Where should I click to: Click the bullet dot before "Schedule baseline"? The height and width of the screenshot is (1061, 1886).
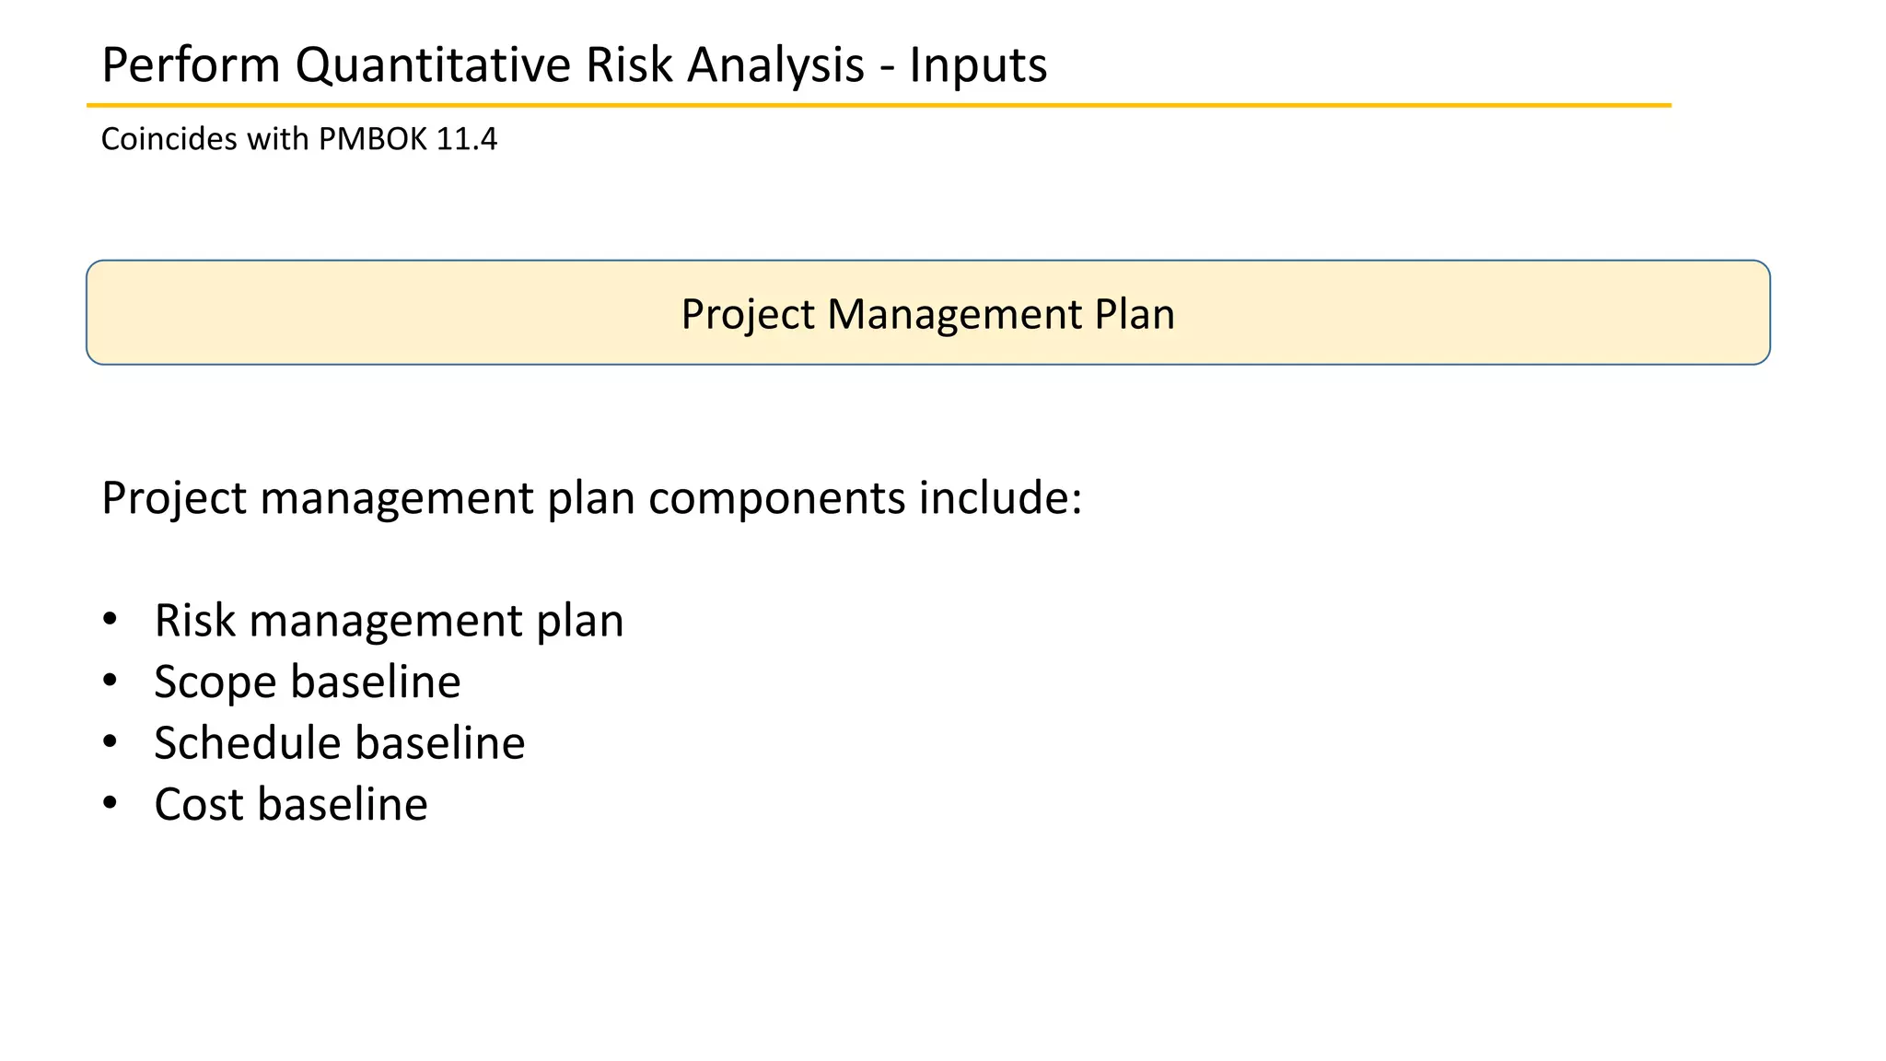pos(111,741)
